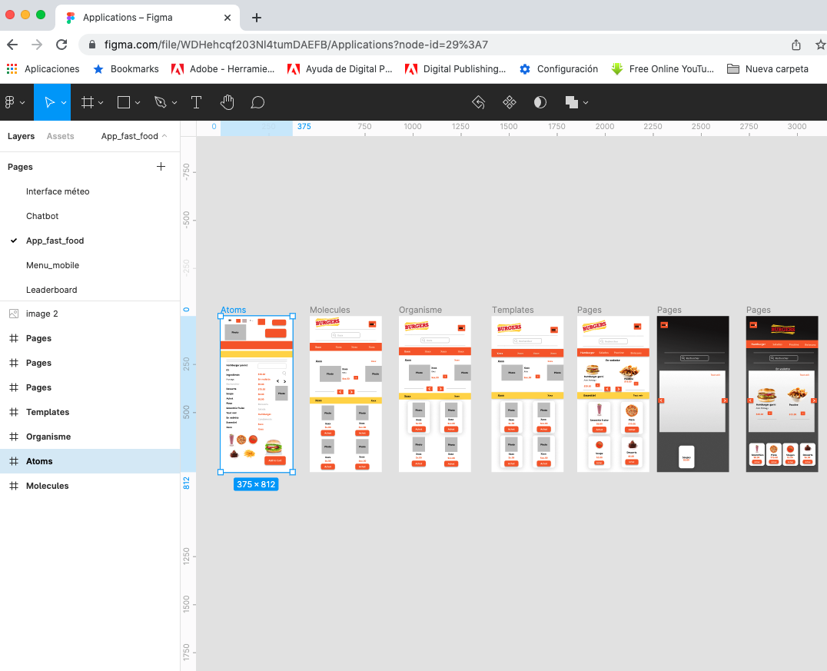Expand the Boolean operations dropdown arrow
Screen dimensions: 827x671
pos(586,102)
